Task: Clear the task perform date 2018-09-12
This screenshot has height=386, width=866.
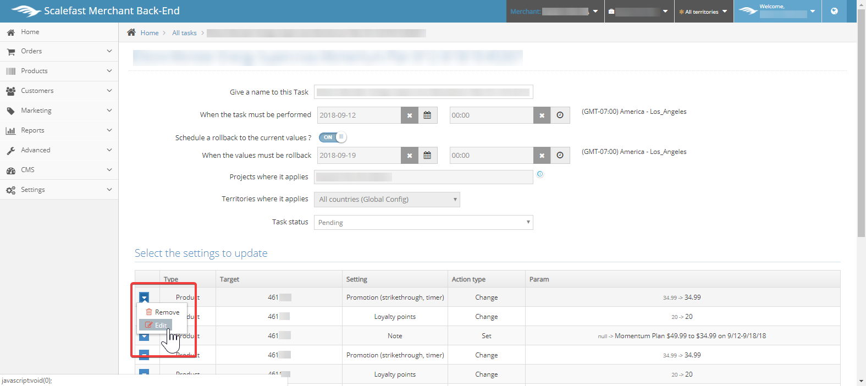Action: click(409, 115)
